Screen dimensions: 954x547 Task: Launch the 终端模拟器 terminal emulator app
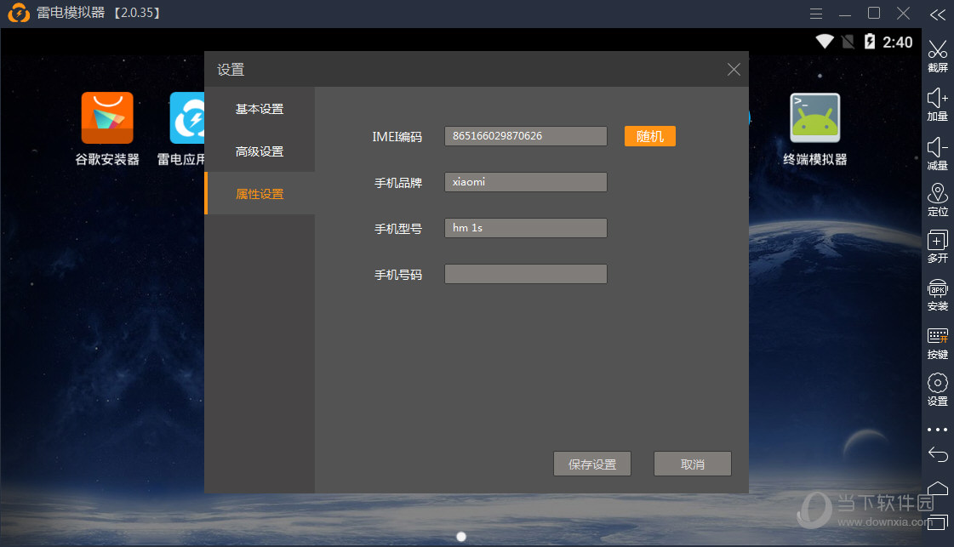coord(814,118)
